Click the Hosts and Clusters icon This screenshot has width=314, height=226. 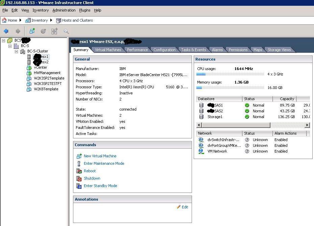pos(58,20)
